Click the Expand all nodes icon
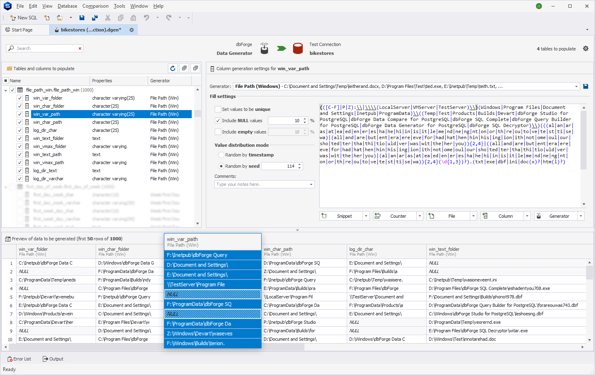 coord(184,68)
